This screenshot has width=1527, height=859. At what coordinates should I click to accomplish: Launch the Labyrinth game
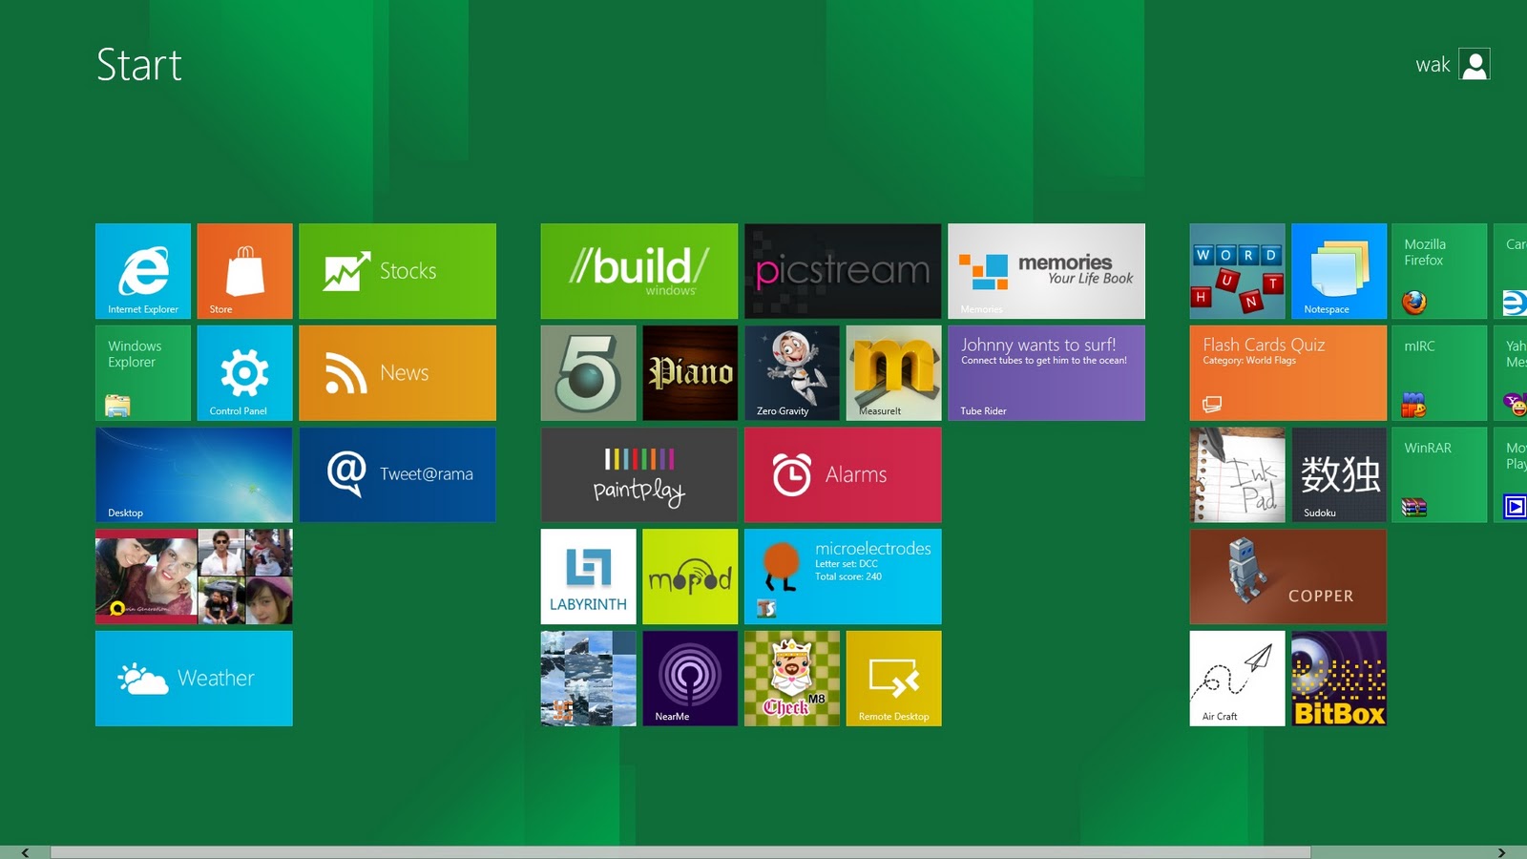pyautogui.click(x=588, y=576)
